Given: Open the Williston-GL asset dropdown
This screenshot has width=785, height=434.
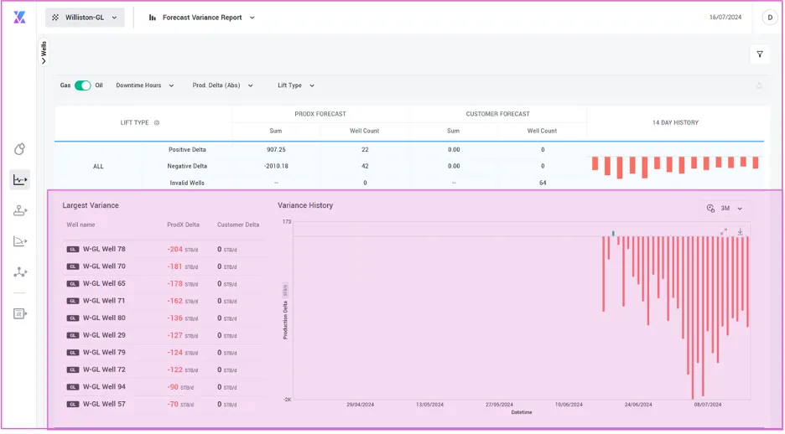Looking at the screenshot, I should click(85, 18).
